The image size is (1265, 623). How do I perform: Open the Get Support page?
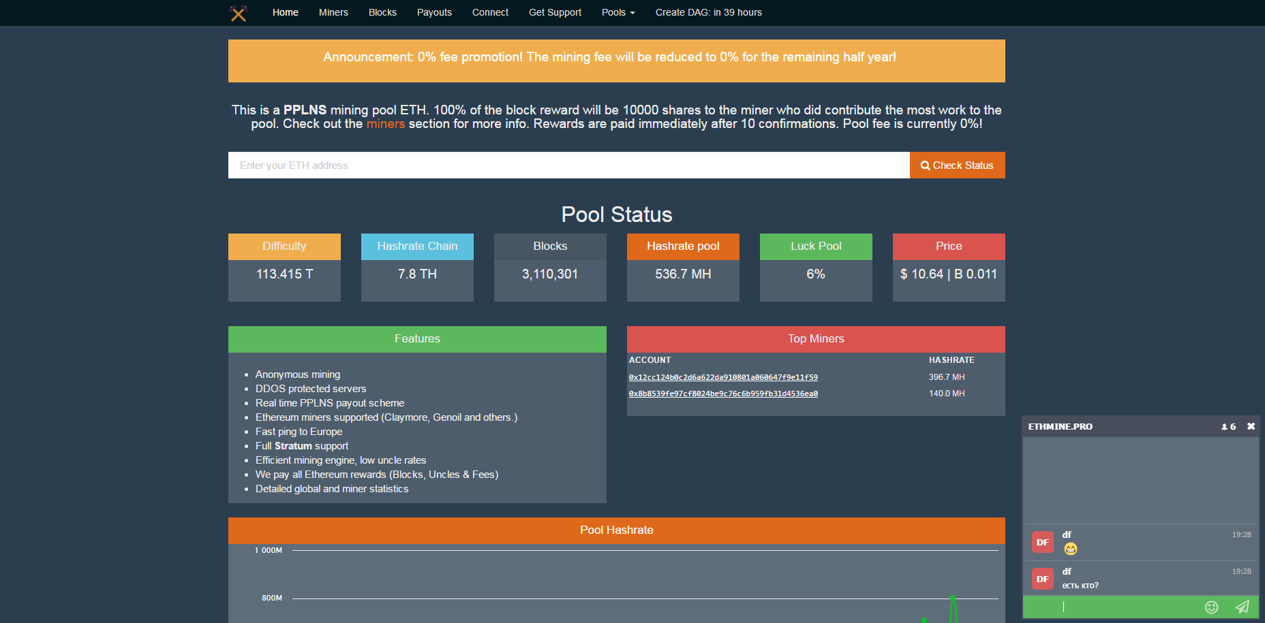pyautogui.click(x=555, y=12)
